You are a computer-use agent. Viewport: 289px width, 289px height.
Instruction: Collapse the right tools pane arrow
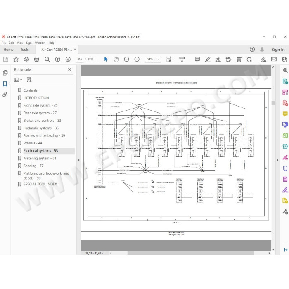click(277, 160)
